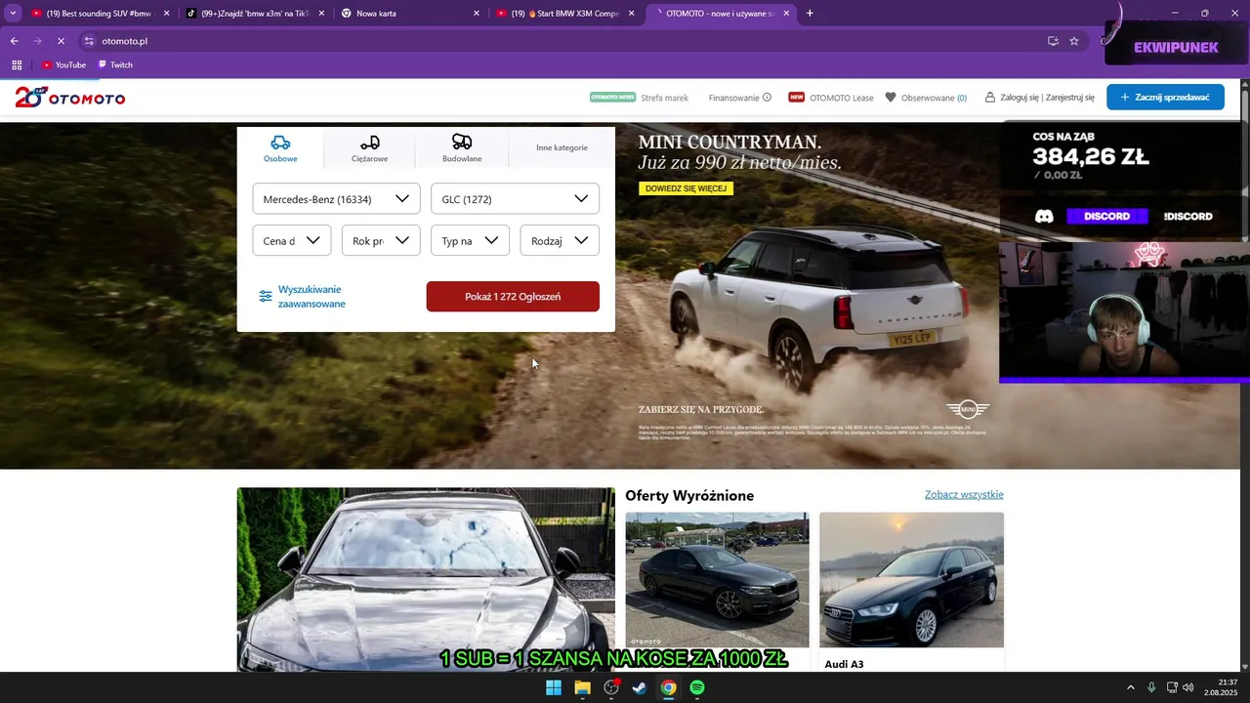Open the Chrome apps grid icon
This screenshot has height=703, width=1250.
pyautogui.click(x=17, y=65)
